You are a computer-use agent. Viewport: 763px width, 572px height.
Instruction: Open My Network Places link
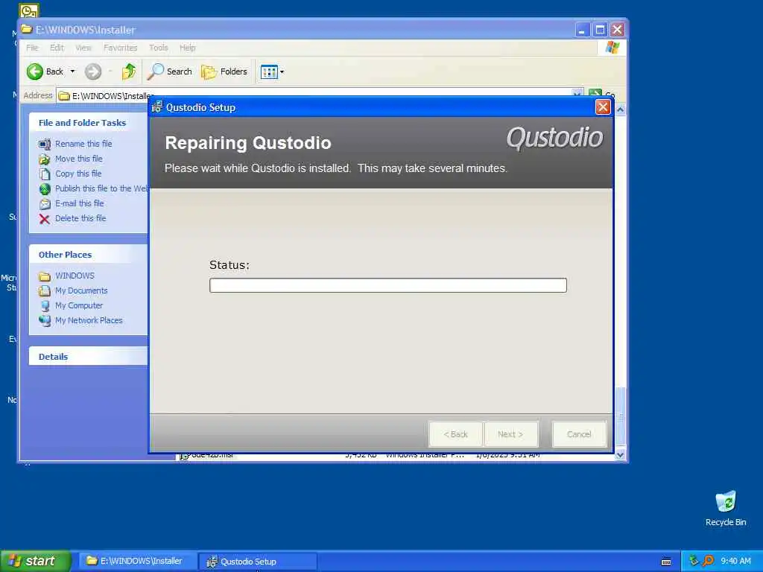[x=89, y=320]
